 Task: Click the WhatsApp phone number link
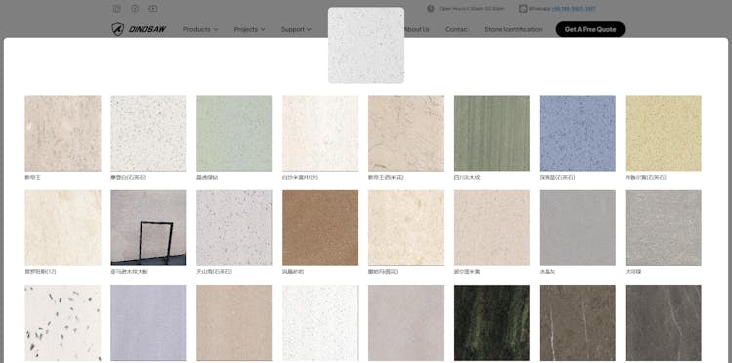tap(574, 9)
